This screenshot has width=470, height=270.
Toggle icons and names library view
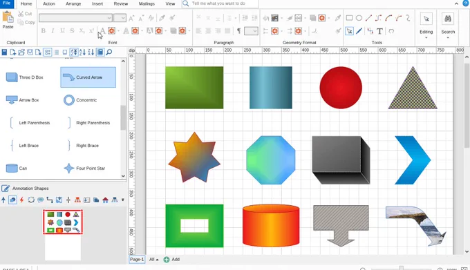pos(48,52)
